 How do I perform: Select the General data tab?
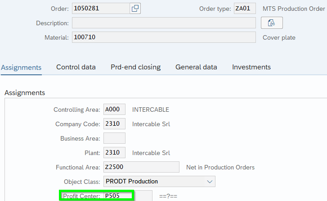coord(196,67)
